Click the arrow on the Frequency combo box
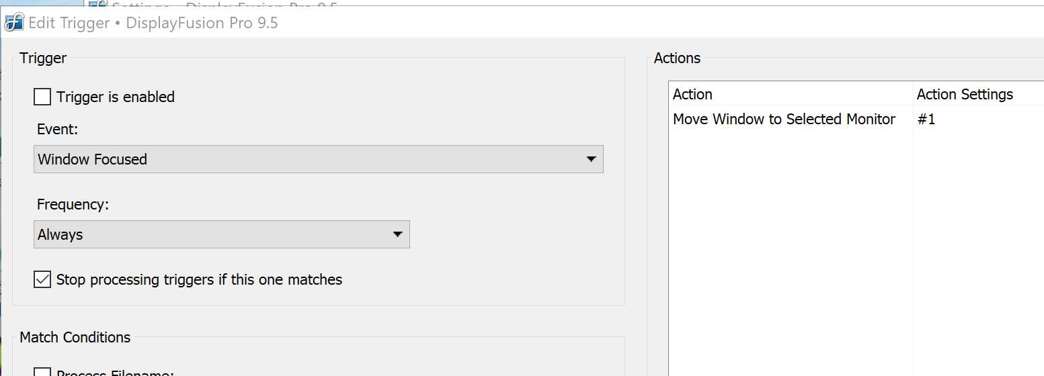Viewport: 1044px width, 376px height. [397, 235]
